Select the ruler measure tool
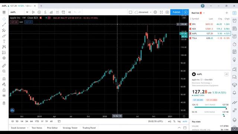This screenshot has height=134, width=238. pyautogui.click(x=4, y=66)
